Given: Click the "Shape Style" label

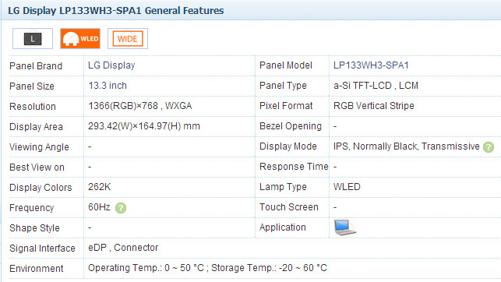Looking at the screenshot, I should (34, 228).
